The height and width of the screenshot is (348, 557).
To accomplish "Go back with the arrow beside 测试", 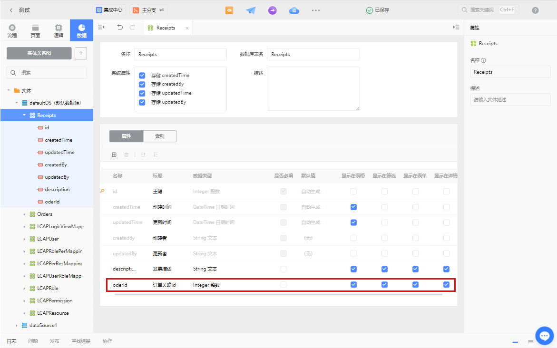I will pos(11,10).
